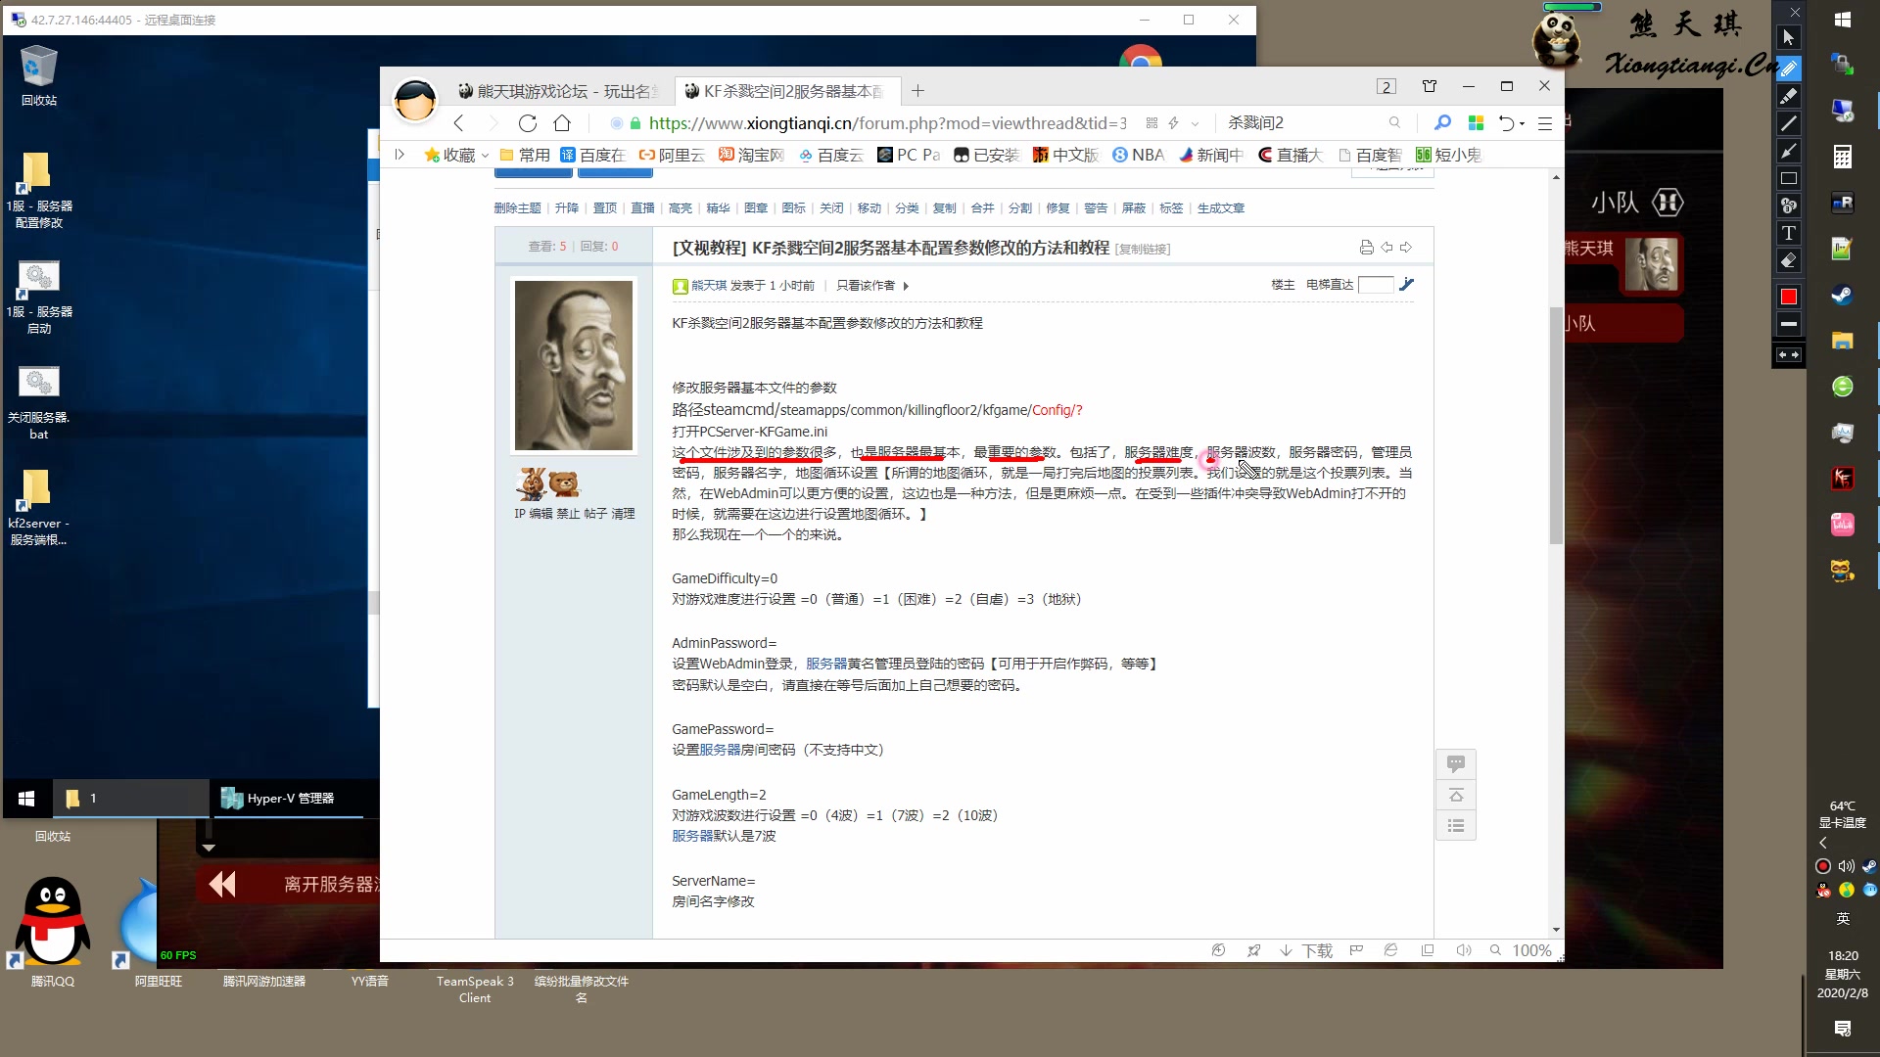Pick the eraser tool in the annotation sidebar
The height and width of the screenshot is (1057, 1880).
1789,260
